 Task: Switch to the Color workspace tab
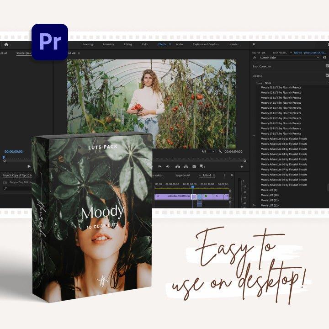[x=145, y=44]
